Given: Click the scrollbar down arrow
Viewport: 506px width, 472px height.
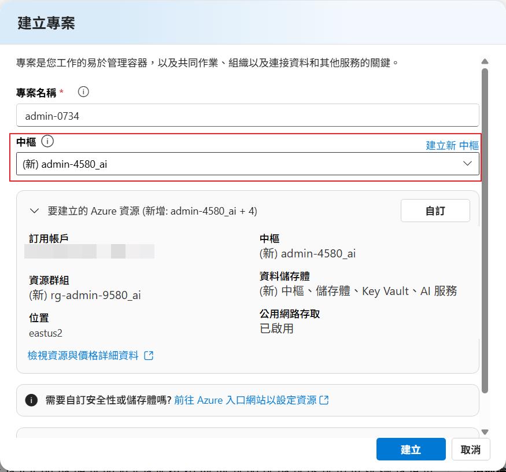Looking at the screenshot, I should (x=485, y=432).
